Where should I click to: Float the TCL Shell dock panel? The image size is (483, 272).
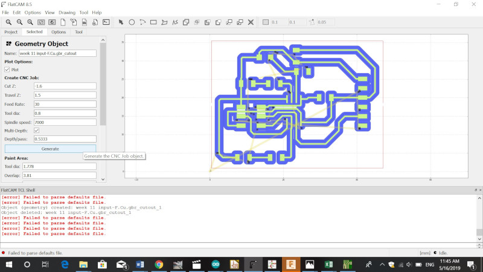[476, 190]
